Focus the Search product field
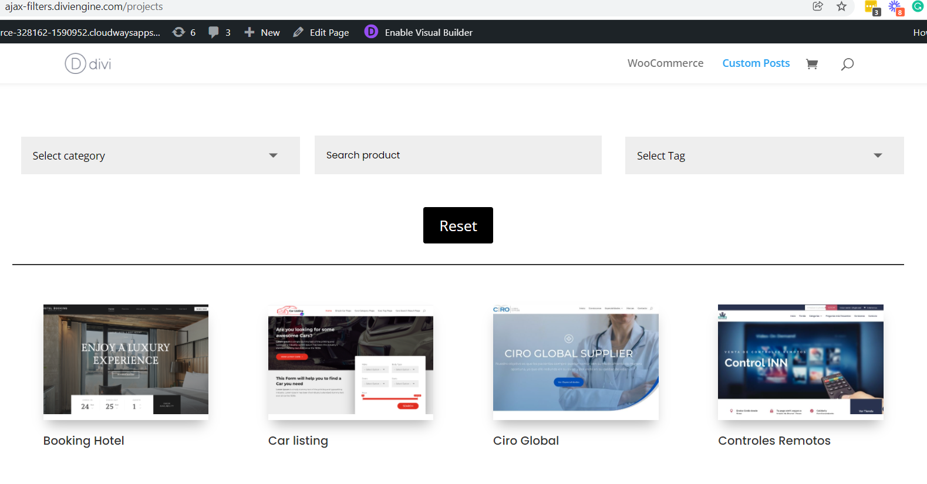The image size is (927, 484). point(458,155)
